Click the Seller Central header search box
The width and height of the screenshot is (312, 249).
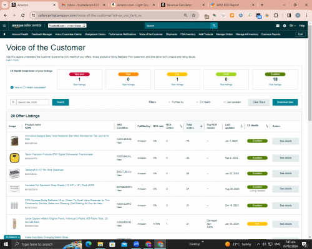[177, 26]
